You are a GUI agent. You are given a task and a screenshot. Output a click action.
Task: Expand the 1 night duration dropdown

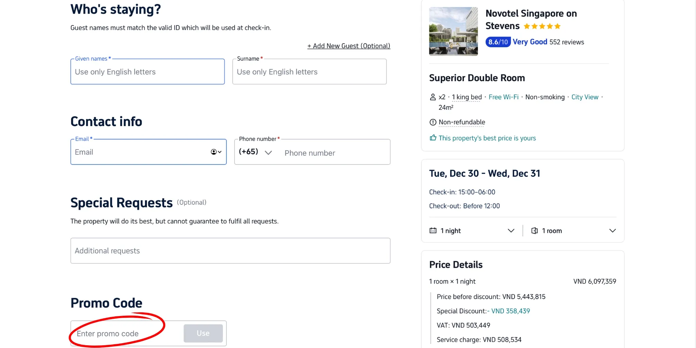click(511, 230)
